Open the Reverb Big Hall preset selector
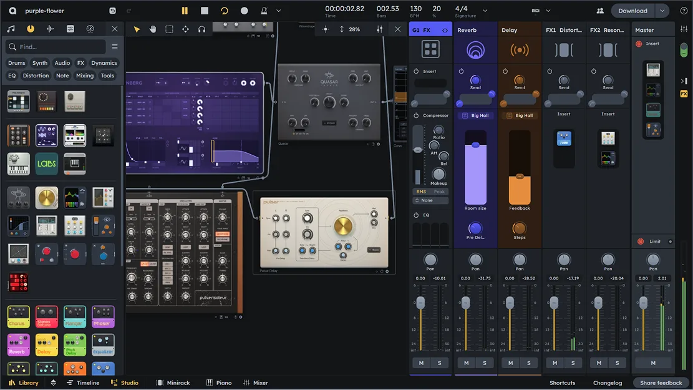 click(475, 115)
